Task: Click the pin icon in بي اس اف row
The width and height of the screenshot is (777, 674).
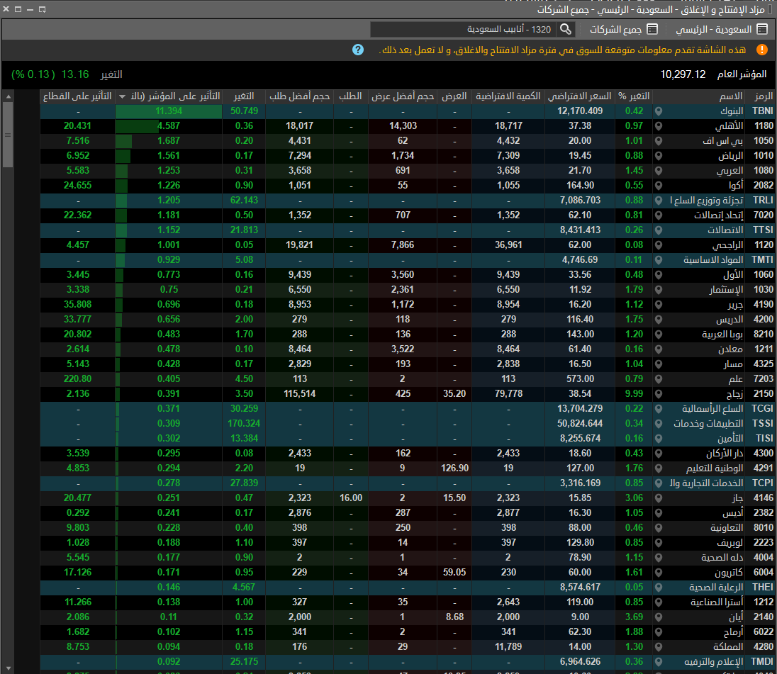Action: coord(659,141)
